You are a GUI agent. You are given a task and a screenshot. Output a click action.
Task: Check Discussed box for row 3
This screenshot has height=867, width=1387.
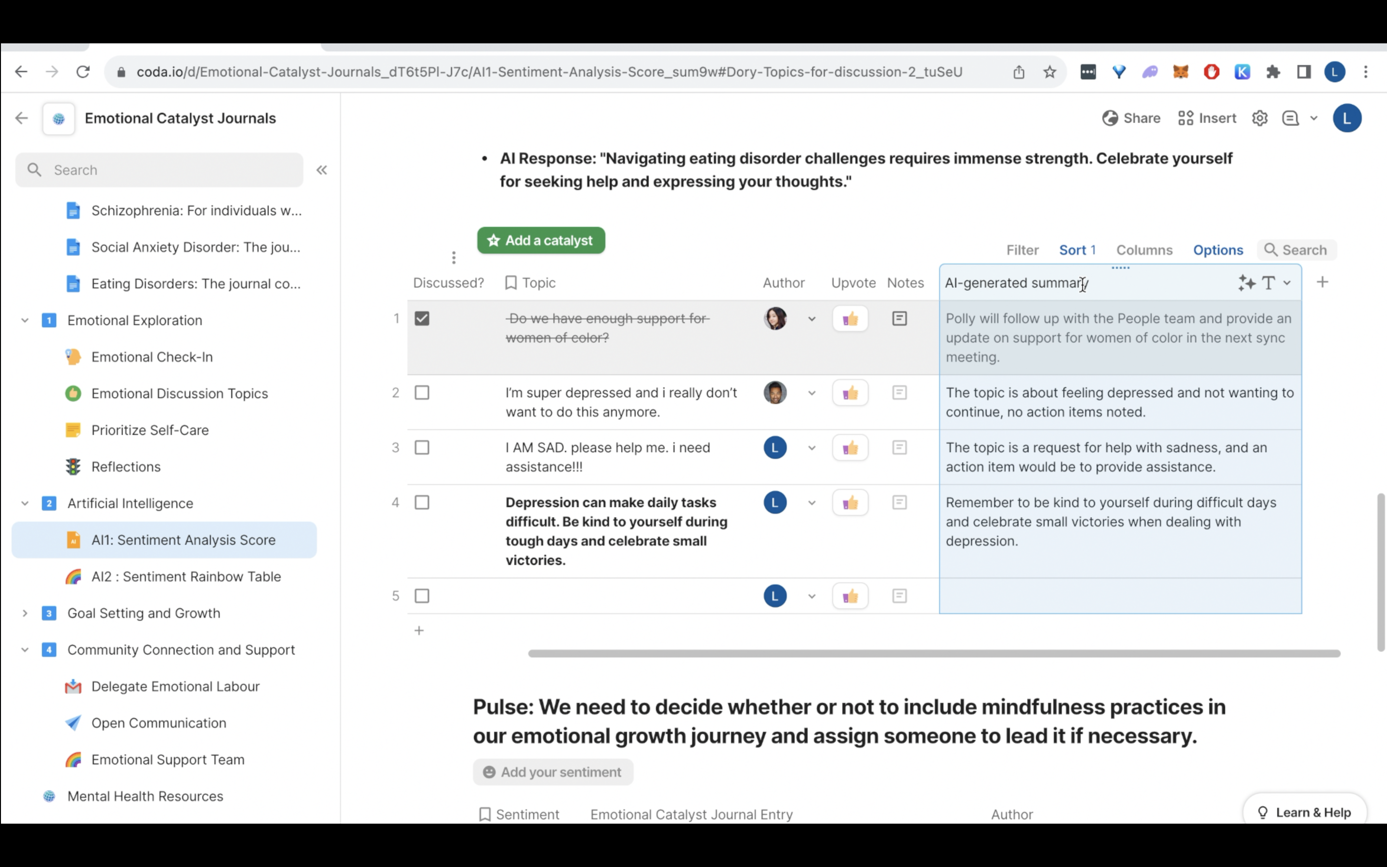click(x=422, y=448)
